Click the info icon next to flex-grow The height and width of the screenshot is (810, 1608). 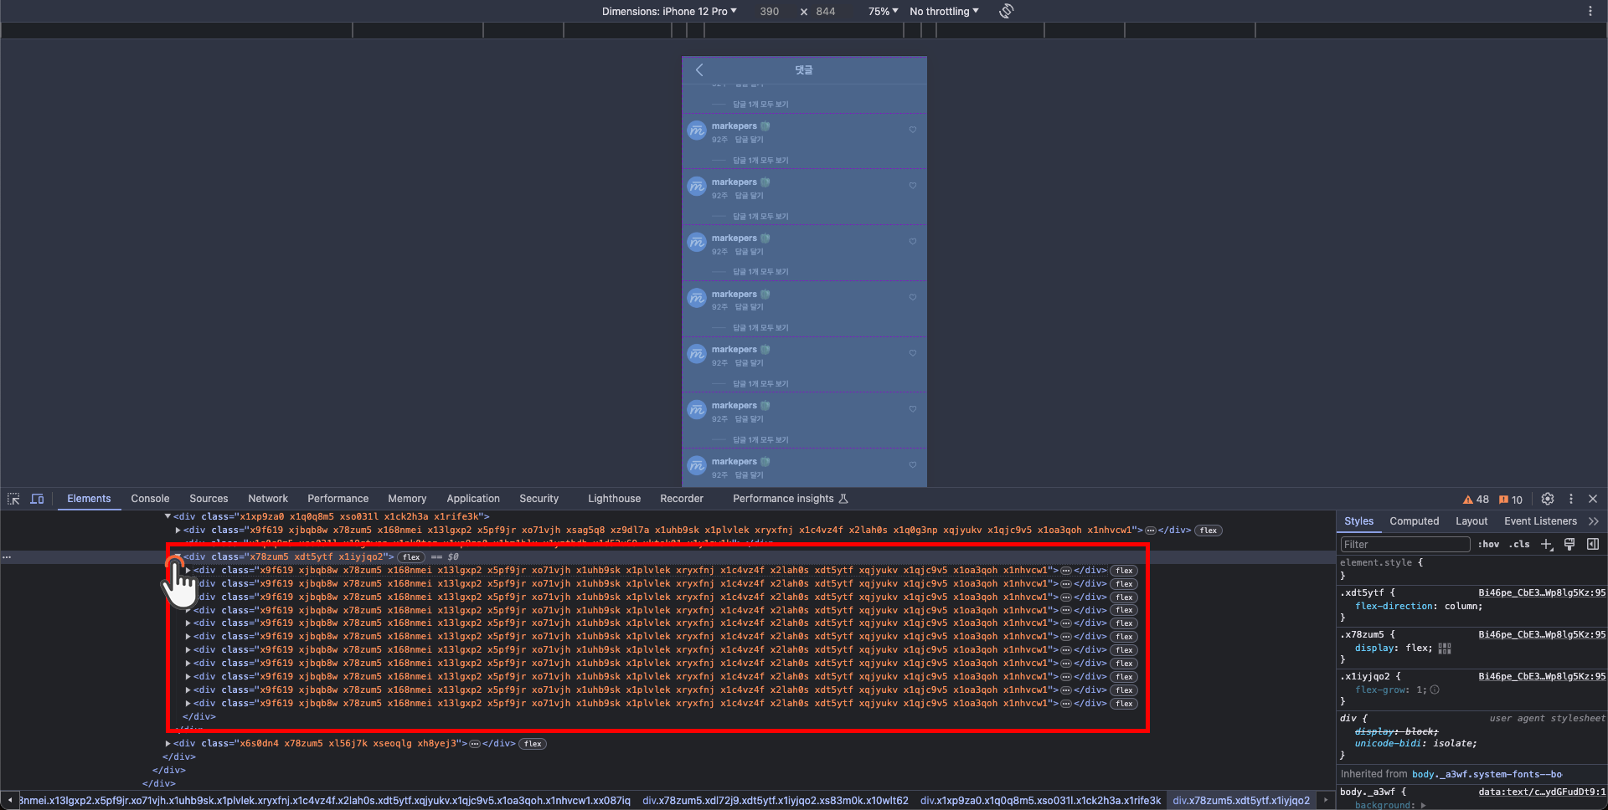tap(1435, 690)
